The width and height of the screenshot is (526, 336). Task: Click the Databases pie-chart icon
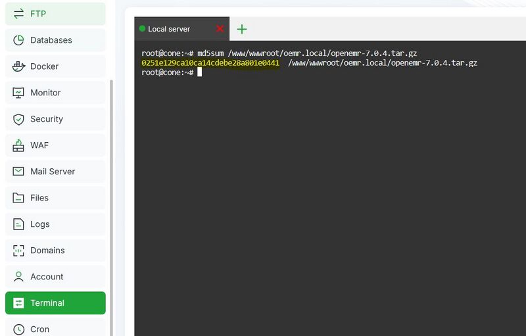[18, 40]
